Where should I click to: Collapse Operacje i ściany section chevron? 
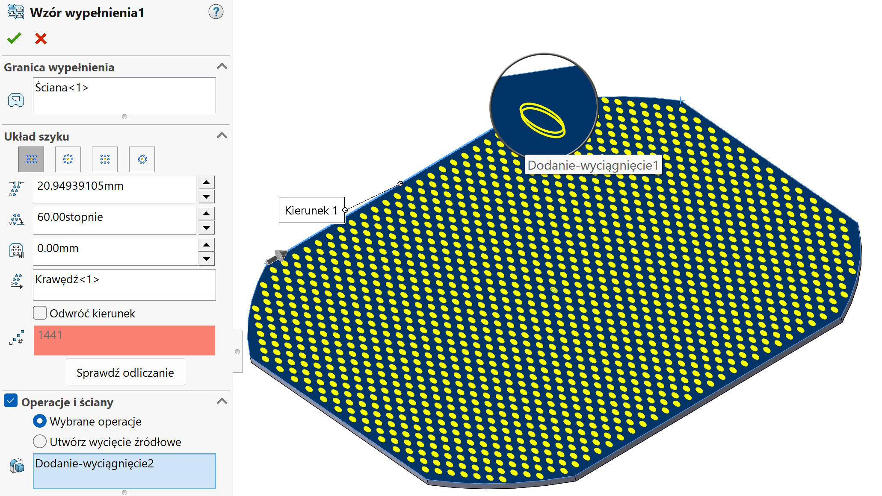click(222, 401)
